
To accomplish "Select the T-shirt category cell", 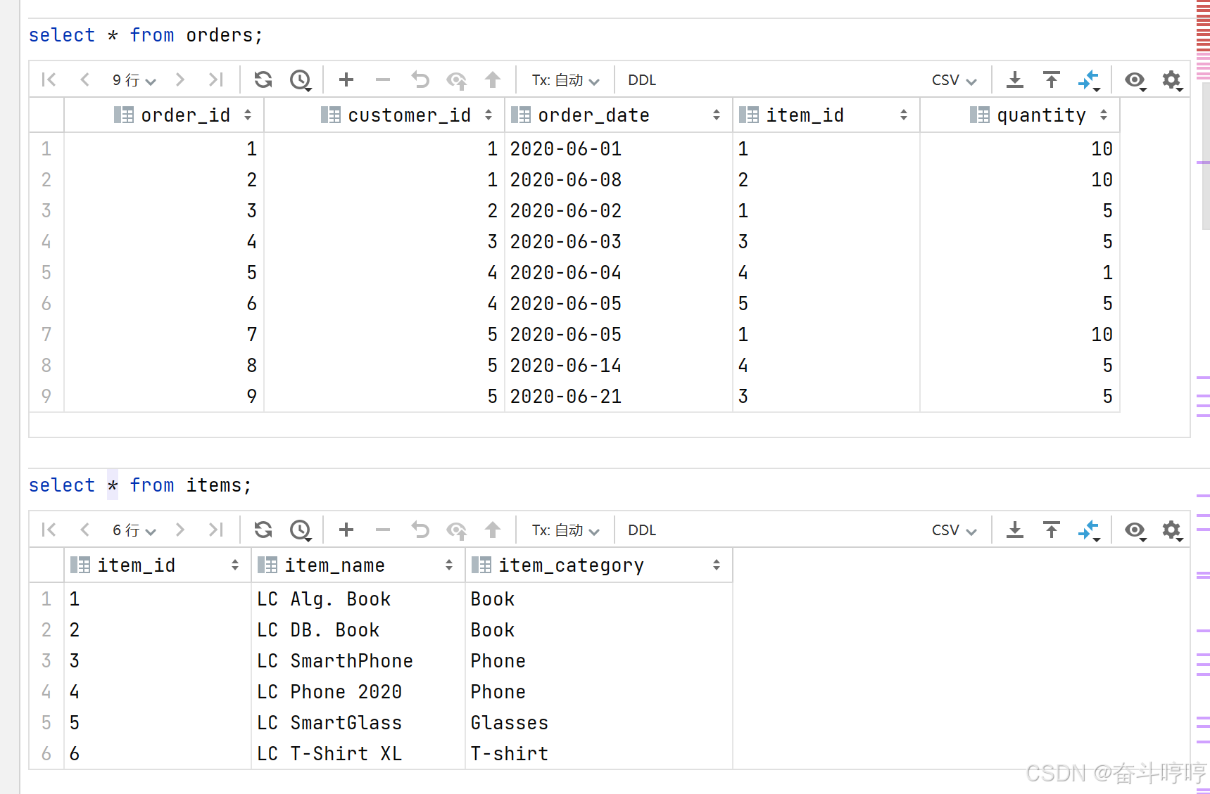I will click(598, 753).
